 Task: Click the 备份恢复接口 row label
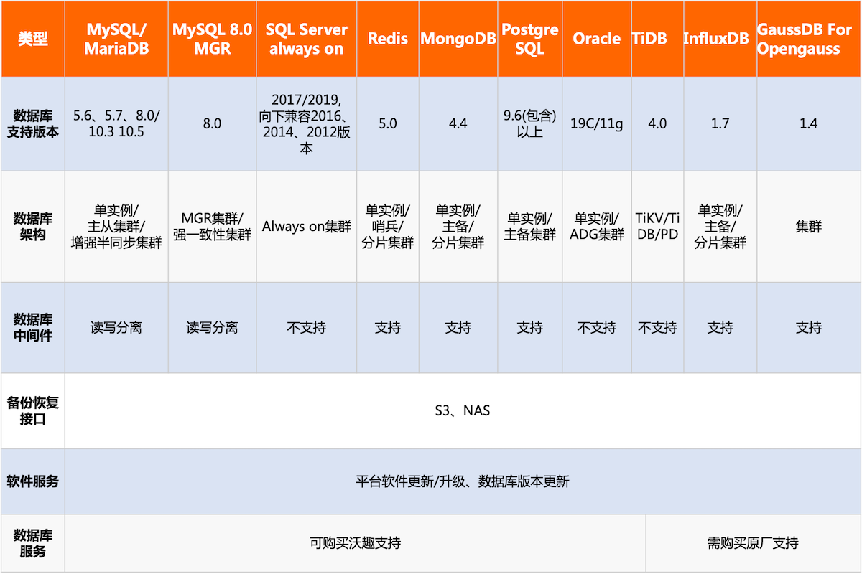tap(32, 410)
